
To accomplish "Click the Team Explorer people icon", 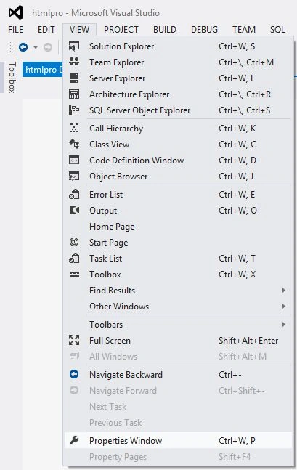I will [x=74, y=62].
